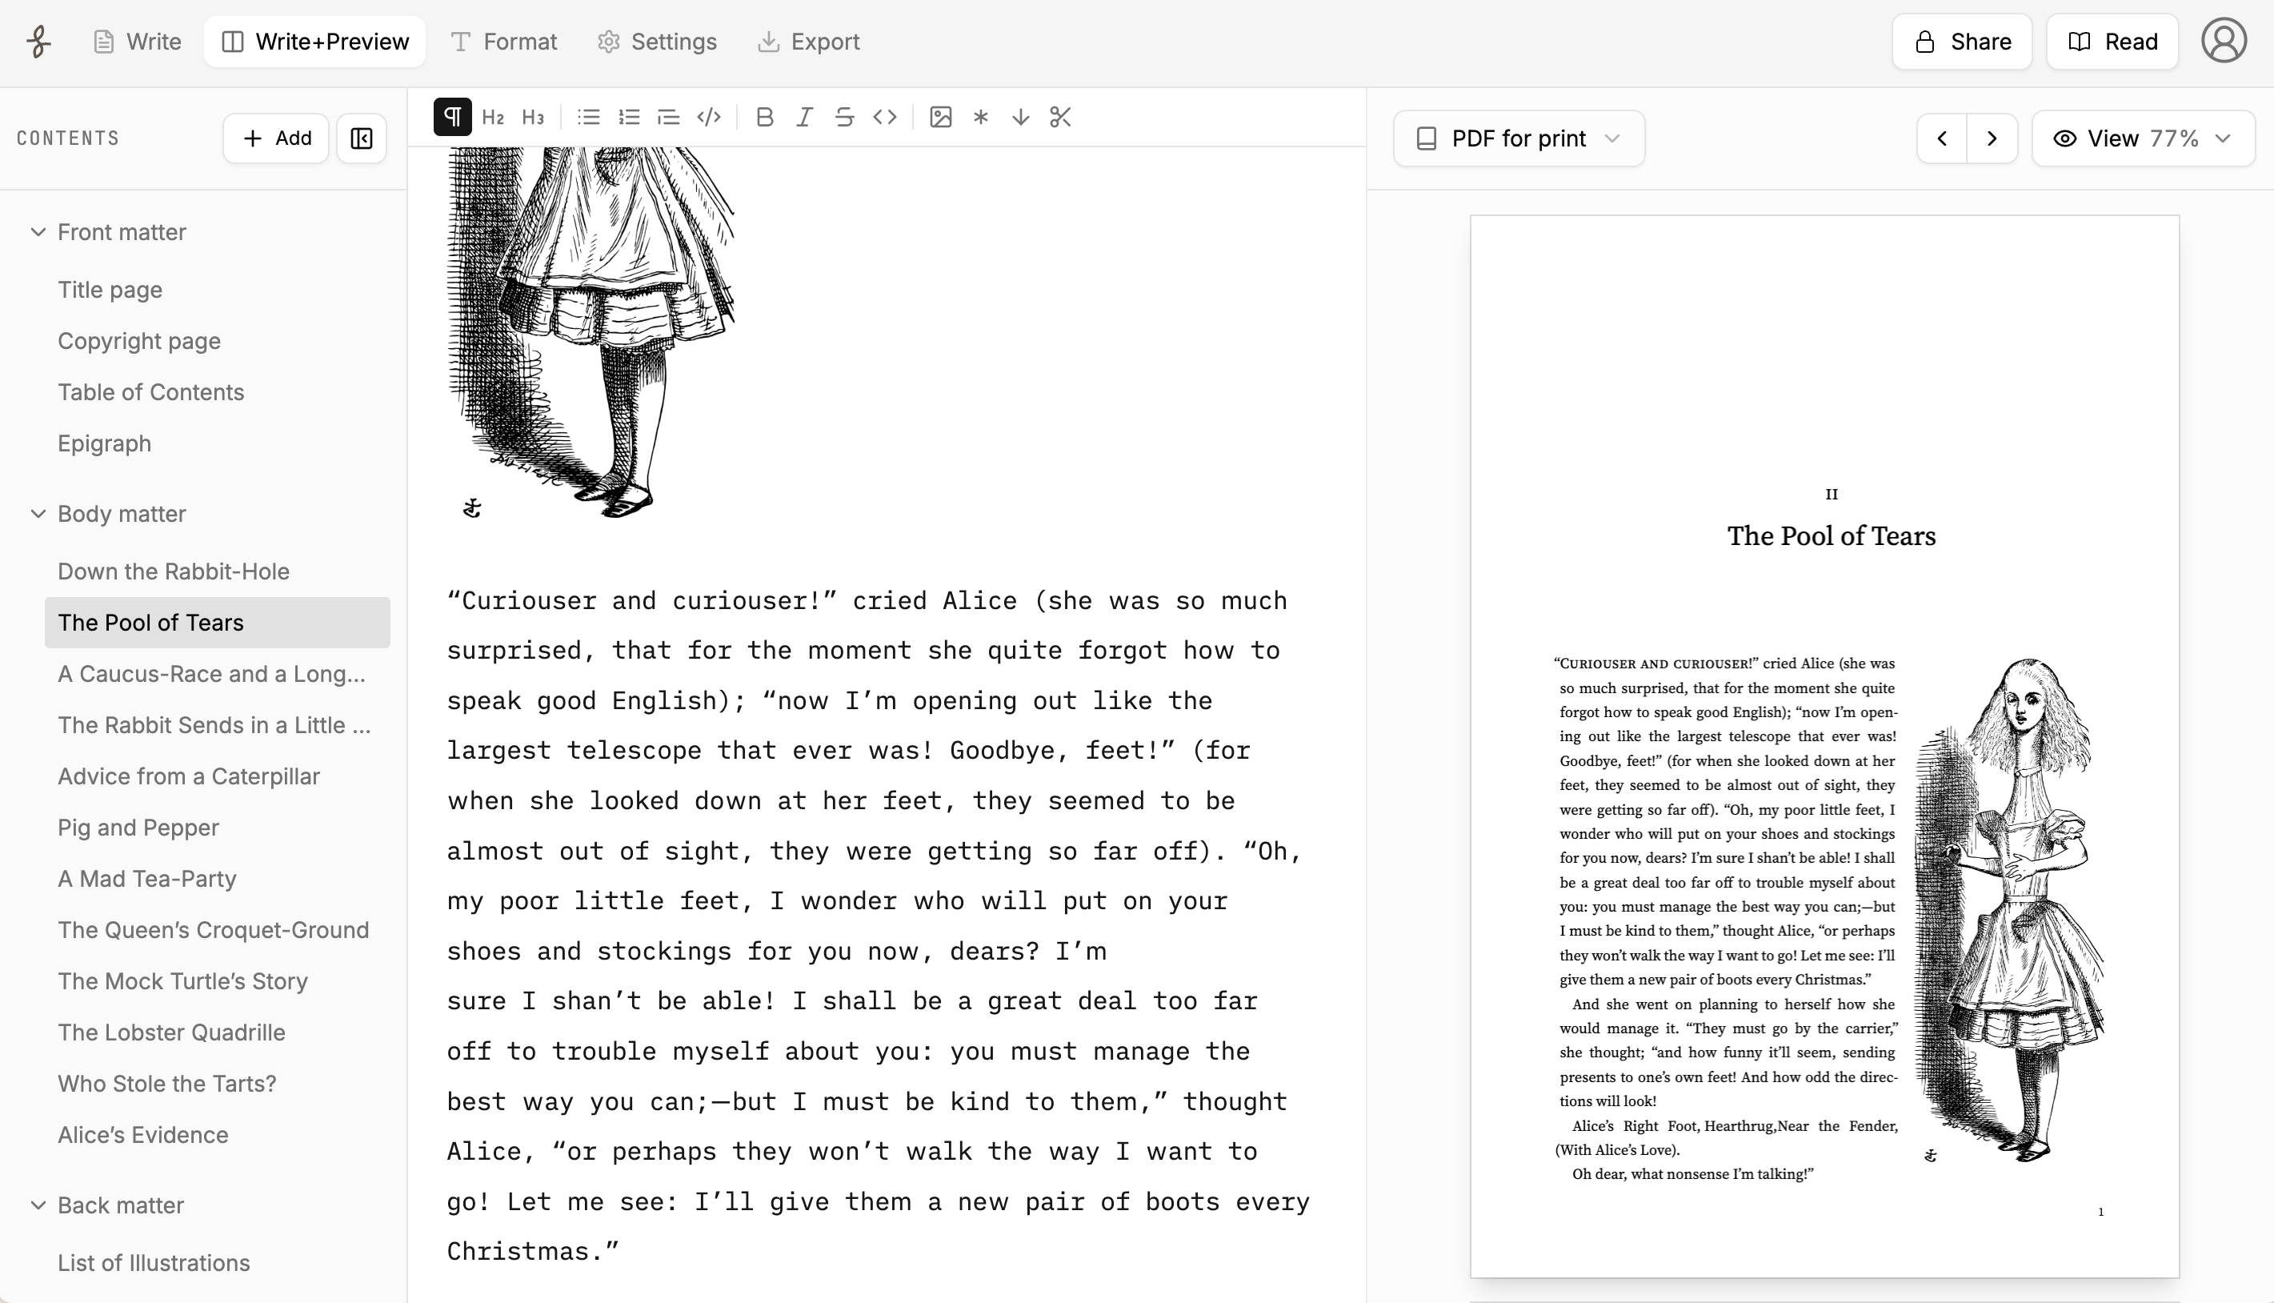Click the app logo icon top-left

pos(38,42)
